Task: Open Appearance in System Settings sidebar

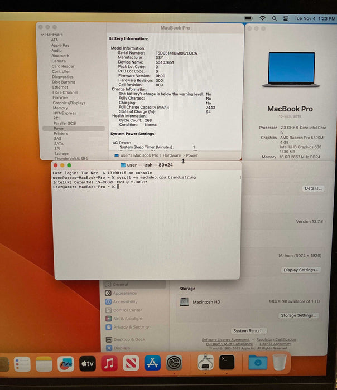Action: [121, 293]
